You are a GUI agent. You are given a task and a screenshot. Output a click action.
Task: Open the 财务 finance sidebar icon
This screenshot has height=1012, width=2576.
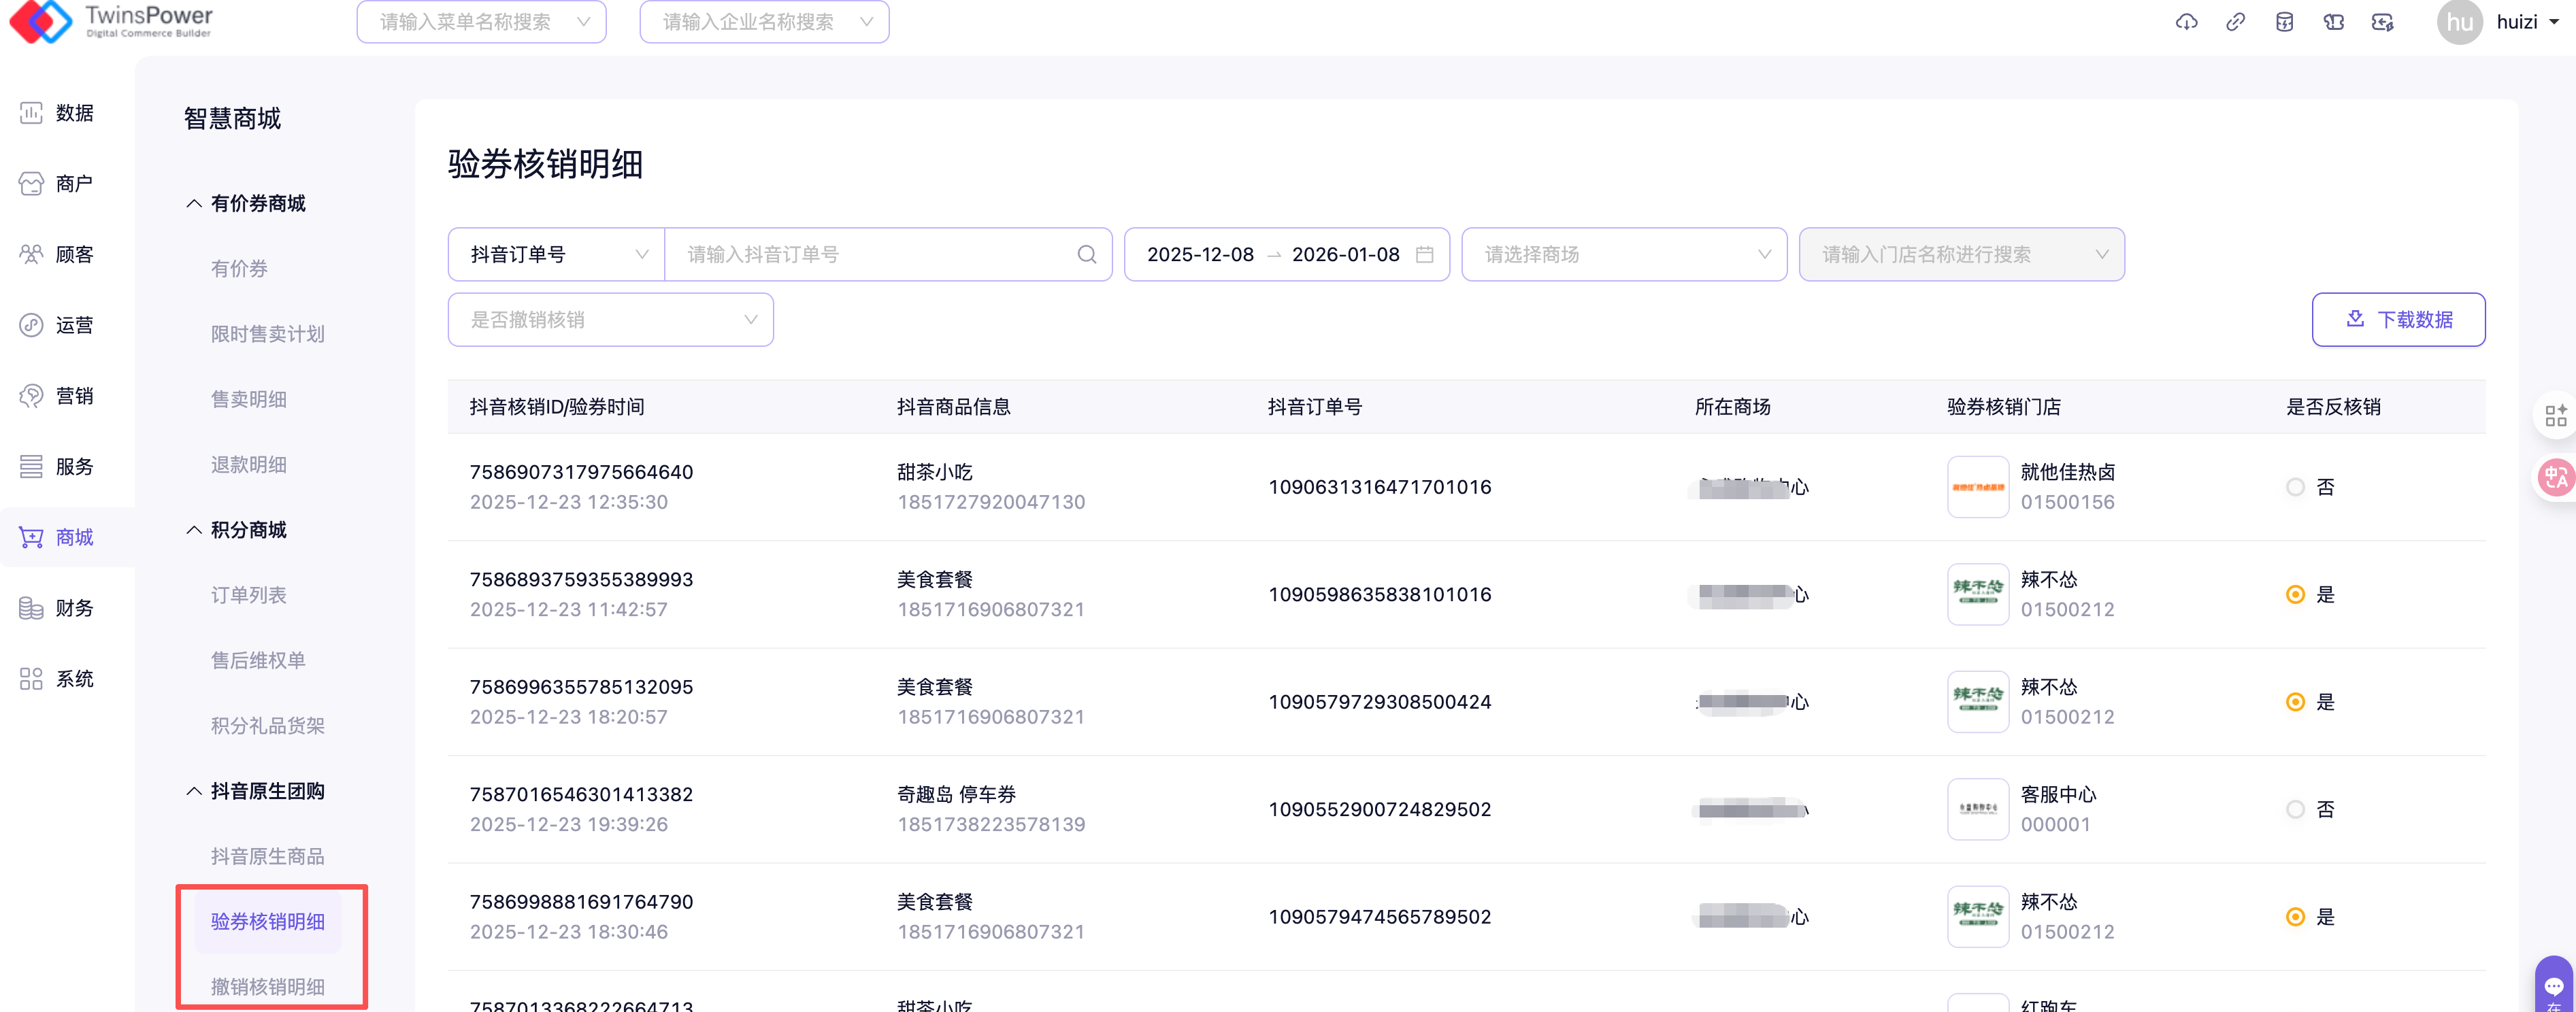pyautogui.click(x=31, y=608)
